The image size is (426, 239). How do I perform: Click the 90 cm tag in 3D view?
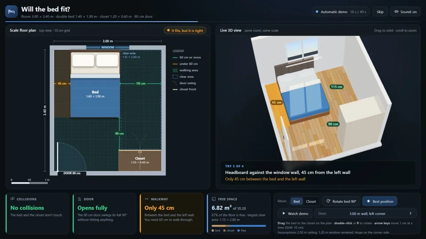tap(333, 124)
